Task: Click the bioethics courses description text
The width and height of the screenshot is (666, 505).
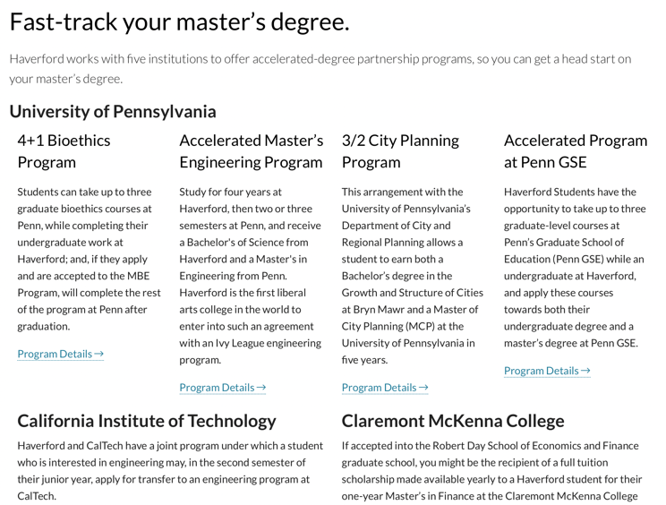Action: point(90,259)
